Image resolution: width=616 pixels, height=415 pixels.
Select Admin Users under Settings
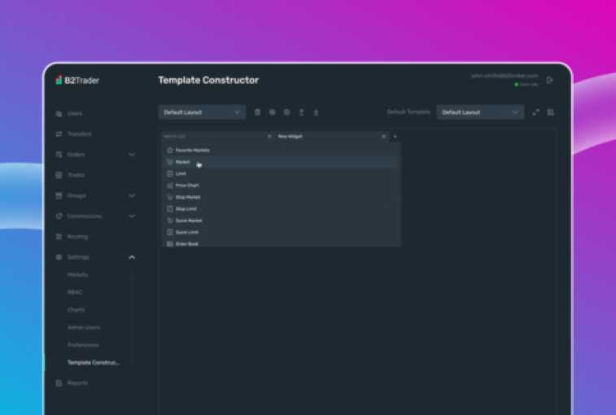tap(84, 327)
